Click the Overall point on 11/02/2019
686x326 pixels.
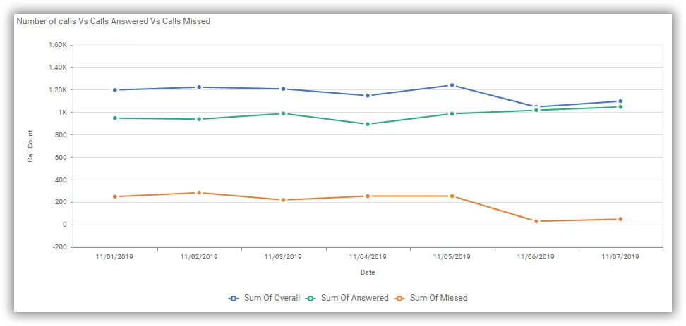tap(199, 87)
